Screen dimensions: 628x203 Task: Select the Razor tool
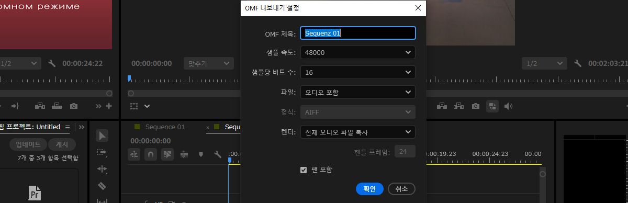[x=102, y=186]
